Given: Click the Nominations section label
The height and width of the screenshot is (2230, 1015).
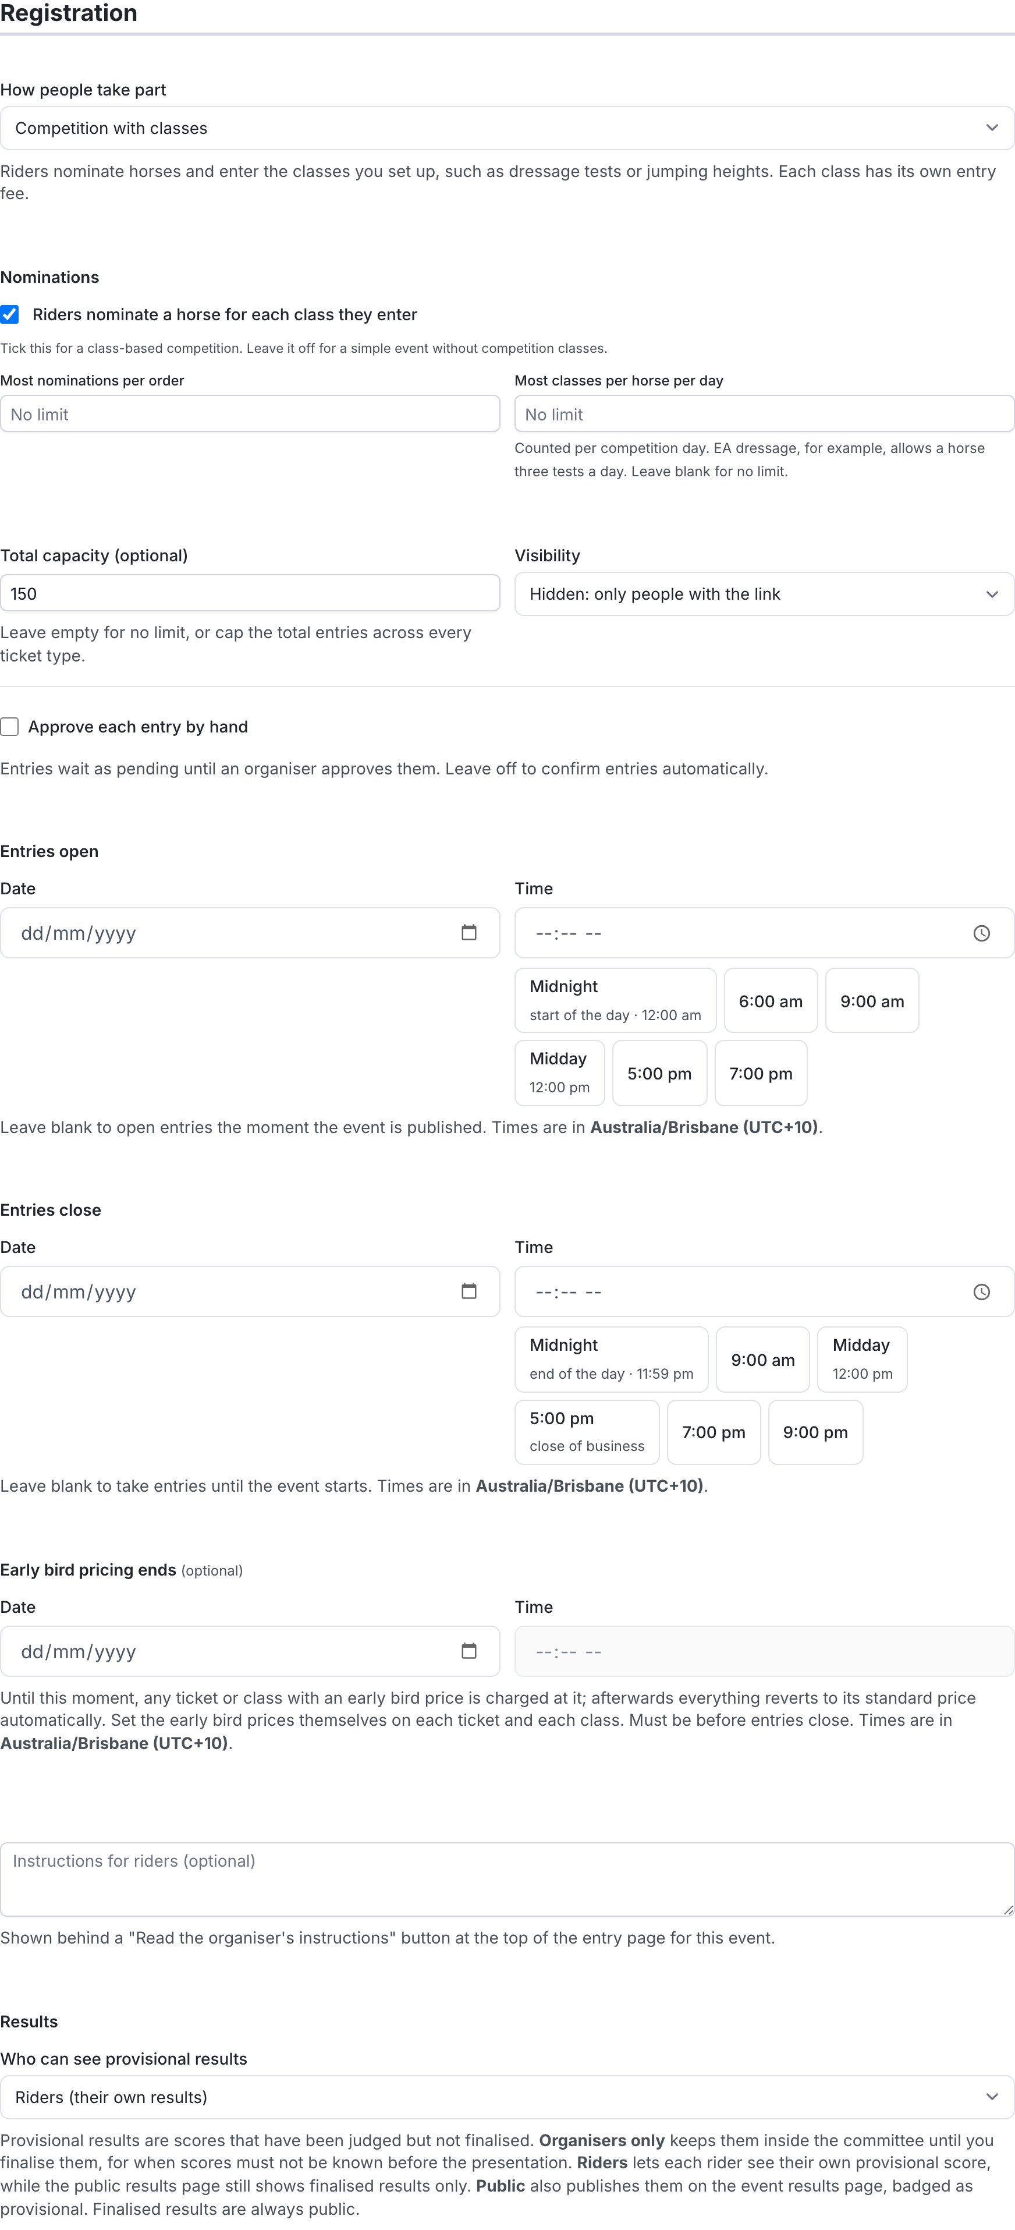Looking at the screenshot, I should pyautogui.click(x=49, y=277).
